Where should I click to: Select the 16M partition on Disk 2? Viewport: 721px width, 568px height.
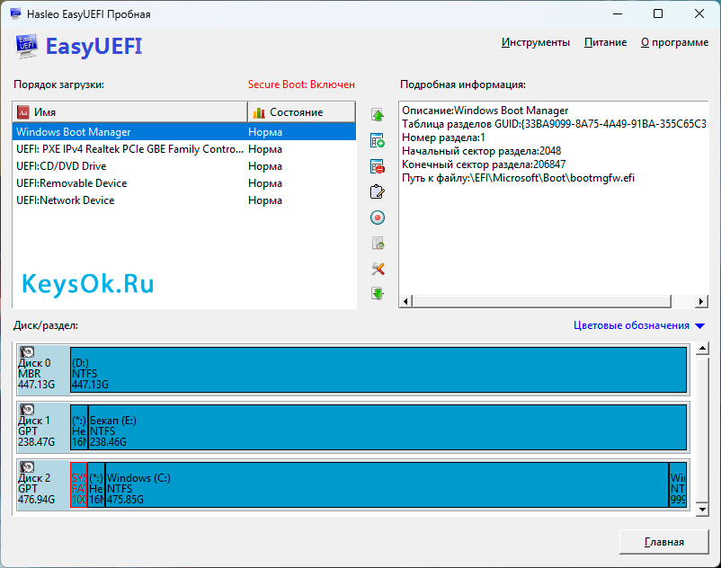coord(96,484)
